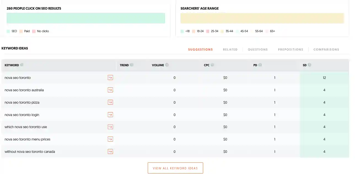
Task: Click the 25-34 age legend swatch
Action: pyautogui.click(x=208, y=31)
